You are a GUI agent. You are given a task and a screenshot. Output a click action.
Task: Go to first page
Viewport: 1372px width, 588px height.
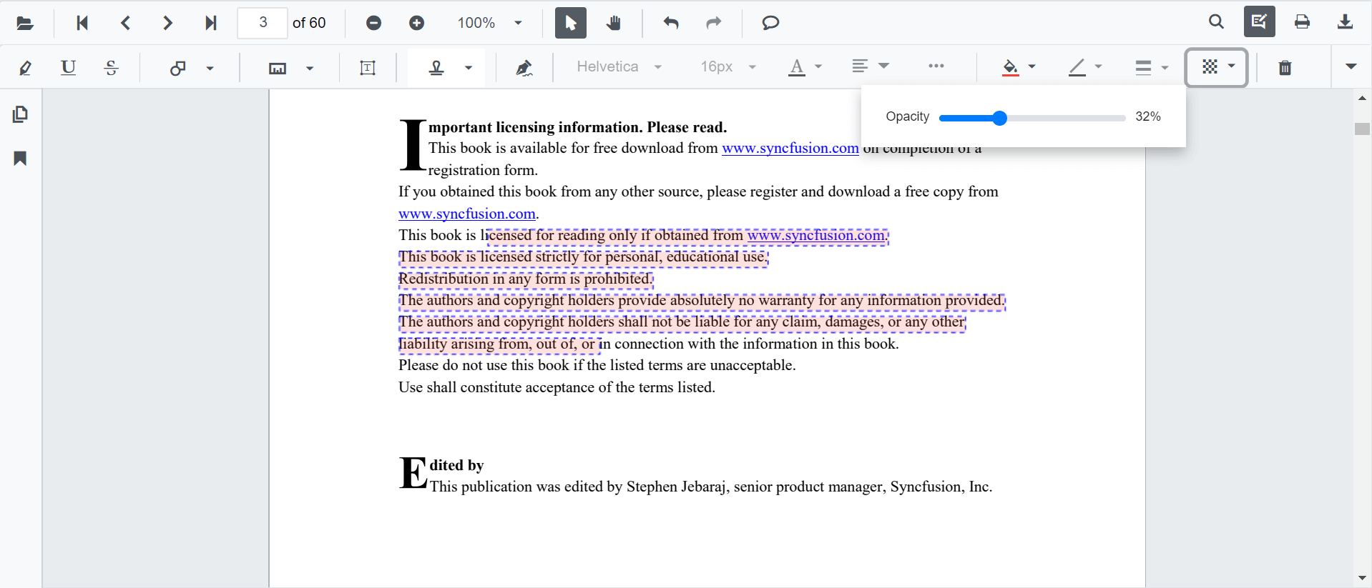82,23
